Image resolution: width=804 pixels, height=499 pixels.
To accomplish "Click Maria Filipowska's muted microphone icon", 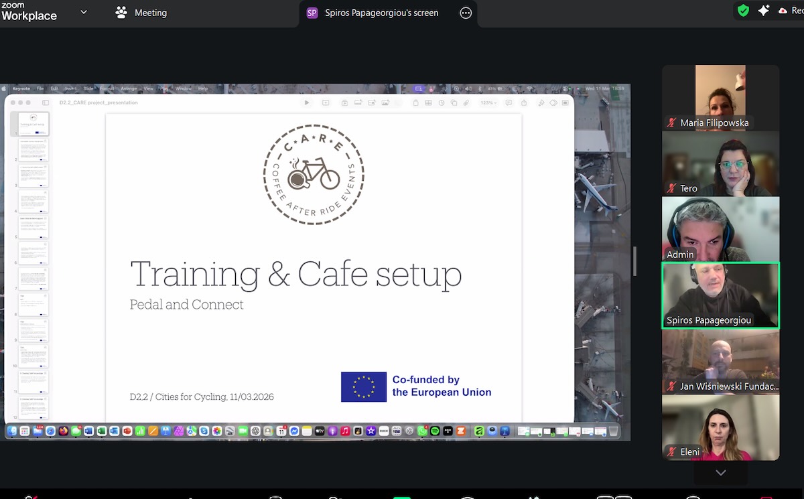I will point(671,123).
